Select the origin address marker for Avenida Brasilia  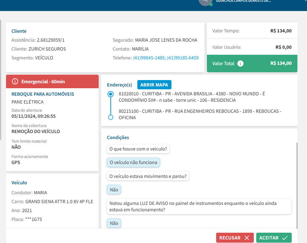pos(110,94)
